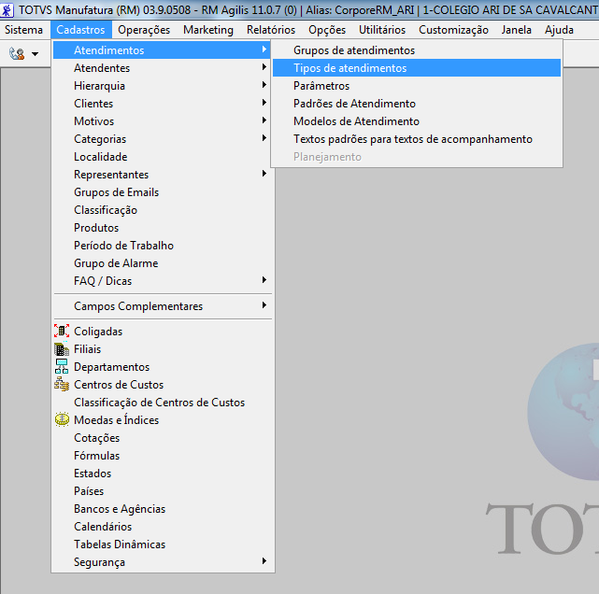Choose Tabelas Dinâmicas
The height and width of the screenshot is (594, 599).
(164, 544)
